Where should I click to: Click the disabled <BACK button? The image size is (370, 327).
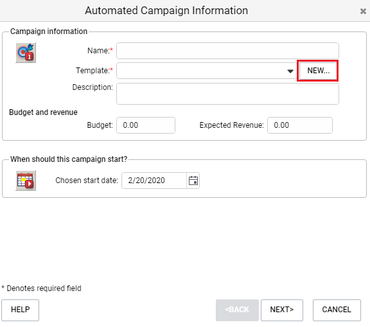click(x=237, y=310)
